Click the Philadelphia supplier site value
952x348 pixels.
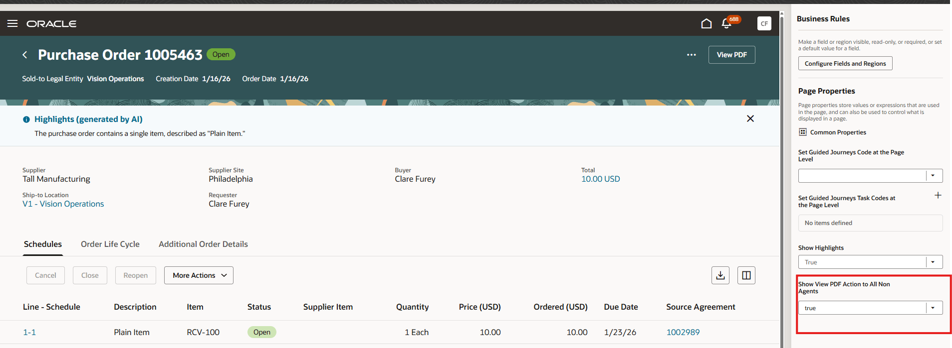pos(231,179)
